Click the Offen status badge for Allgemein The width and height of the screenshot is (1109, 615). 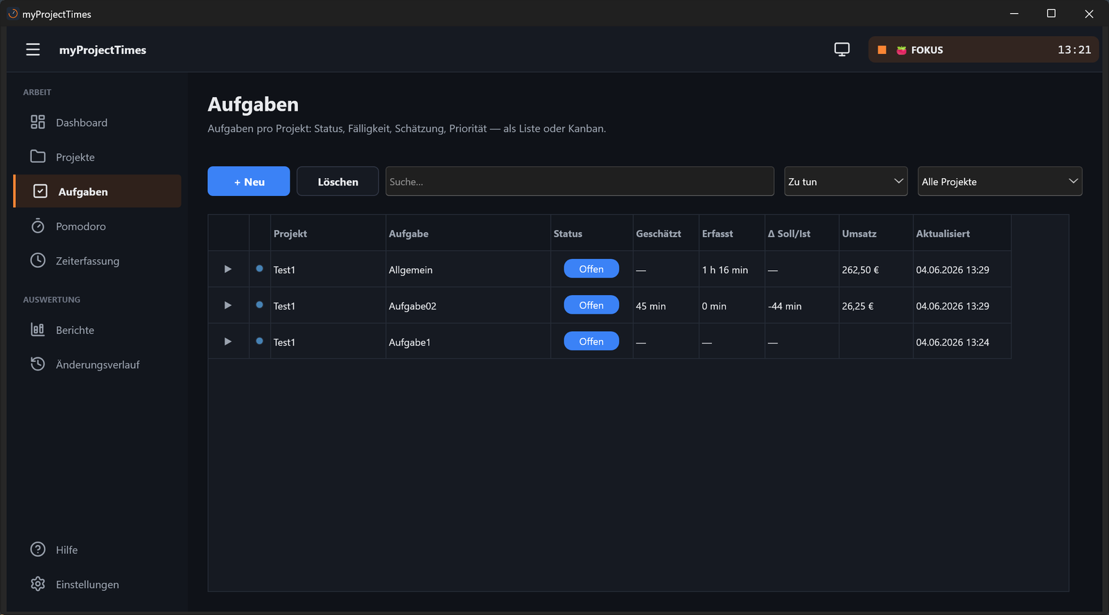click(x=591, y=269)
